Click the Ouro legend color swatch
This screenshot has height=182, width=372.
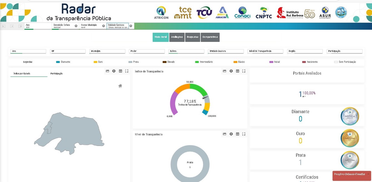(95, 62)
